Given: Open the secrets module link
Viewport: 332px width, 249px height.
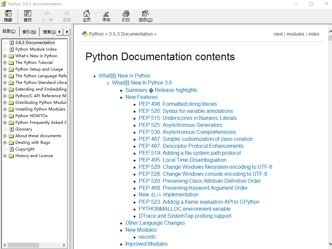Looking at the screenshot, I should pyautogui.click(x=147, y=237).
